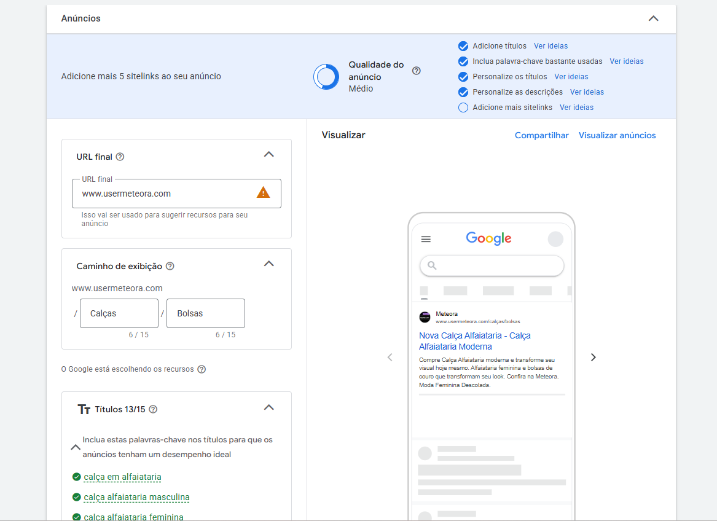Show previous ad preview with left arrow

tap(390, 357)
